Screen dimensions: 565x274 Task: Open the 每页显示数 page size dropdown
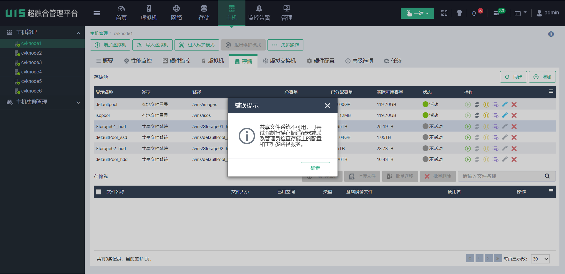540,259
